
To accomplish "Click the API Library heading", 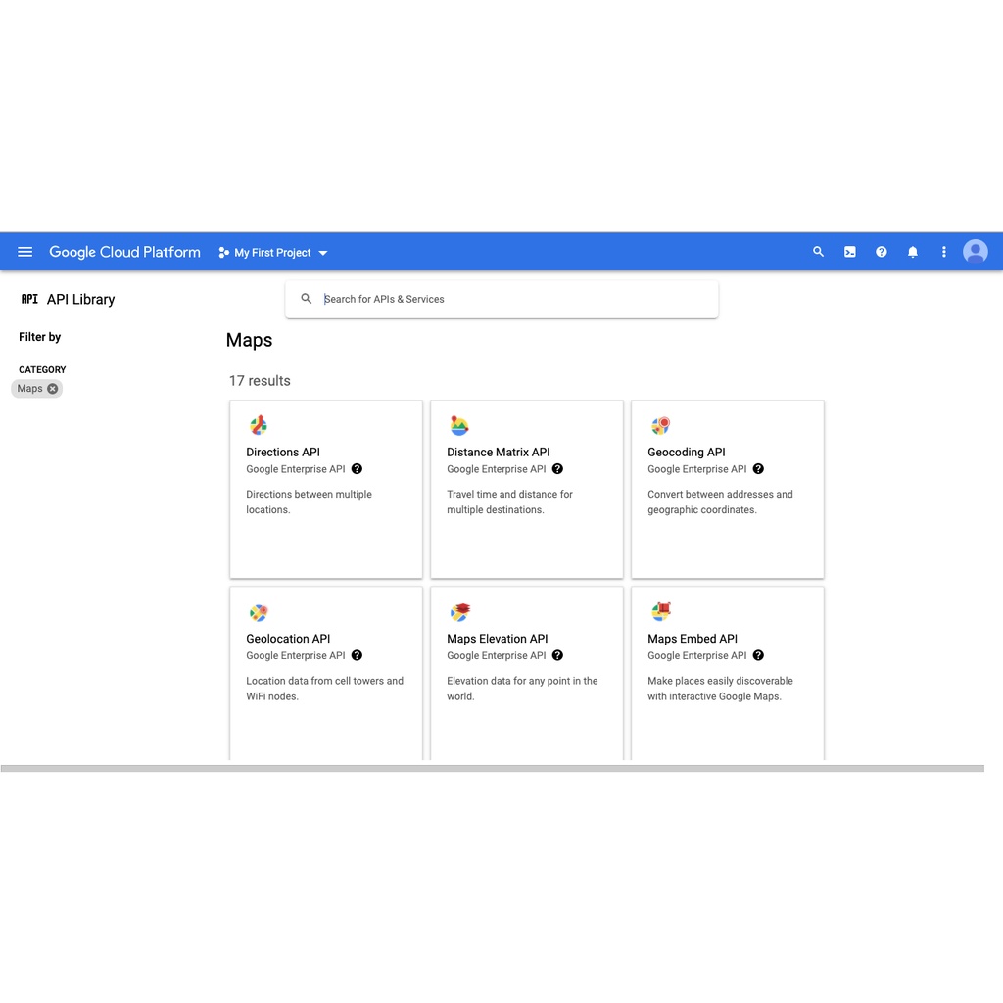I will point(80,299).
